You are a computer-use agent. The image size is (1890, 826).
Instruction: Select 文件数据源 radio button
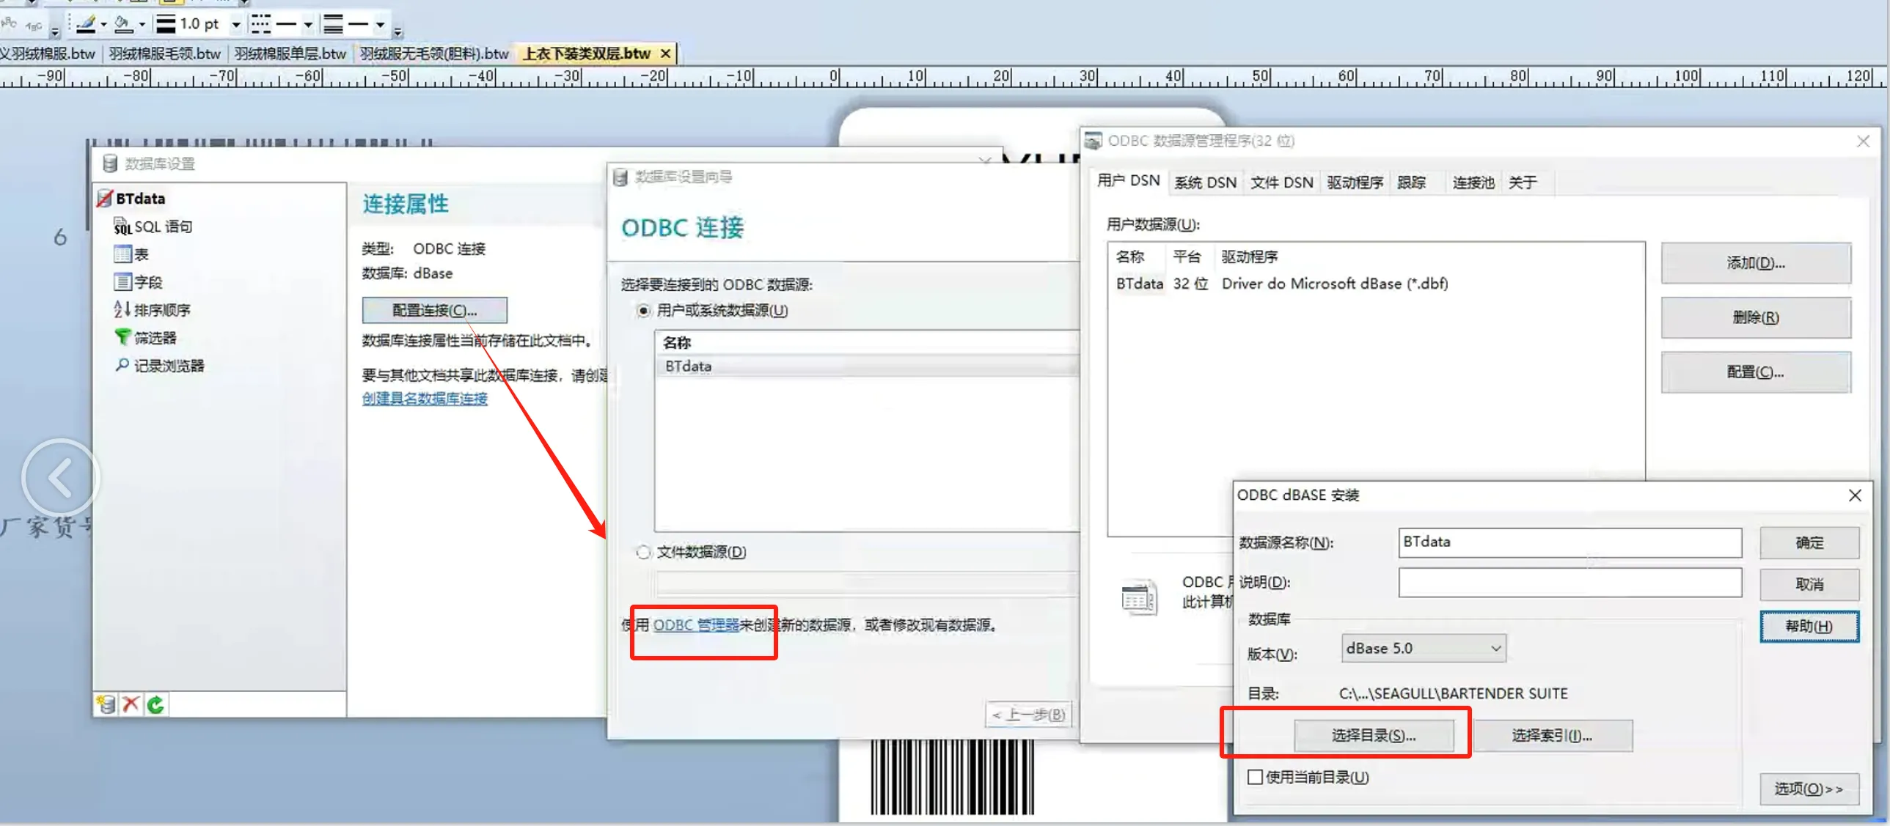click(x=643, y=552)
